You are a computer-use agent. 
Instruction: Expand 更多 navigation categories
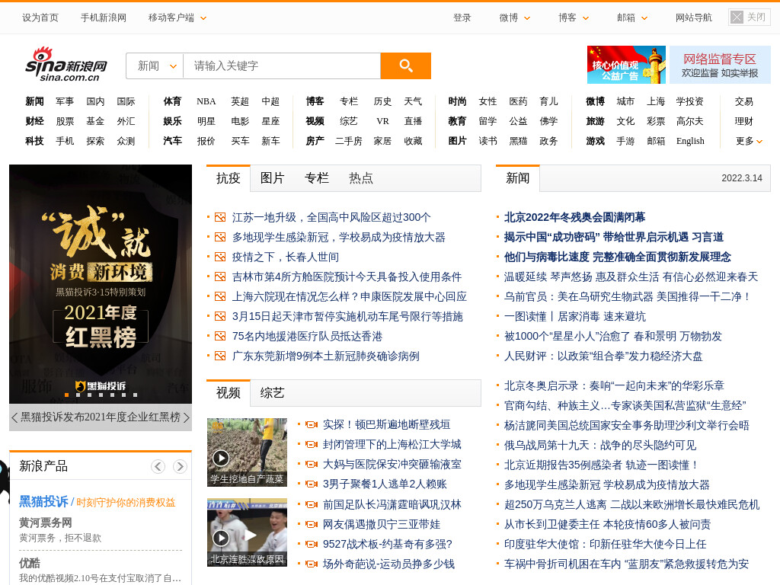tap(749, 141)
